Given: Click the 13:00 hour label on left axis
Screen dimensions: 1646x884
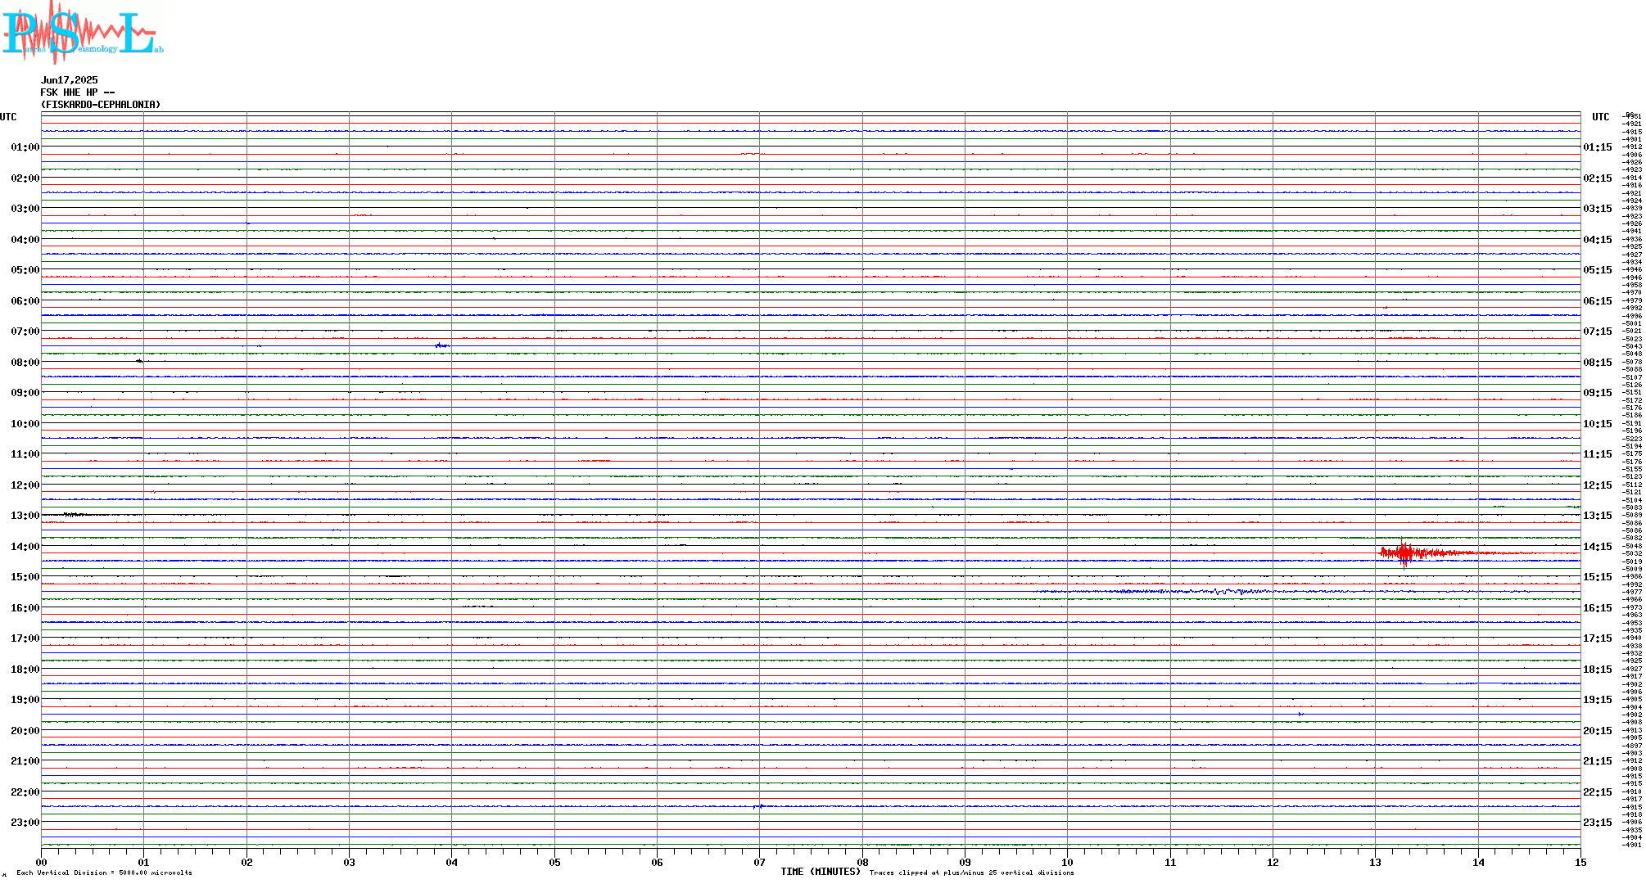Looking at the screenshot, I should (x=25, y=516).
